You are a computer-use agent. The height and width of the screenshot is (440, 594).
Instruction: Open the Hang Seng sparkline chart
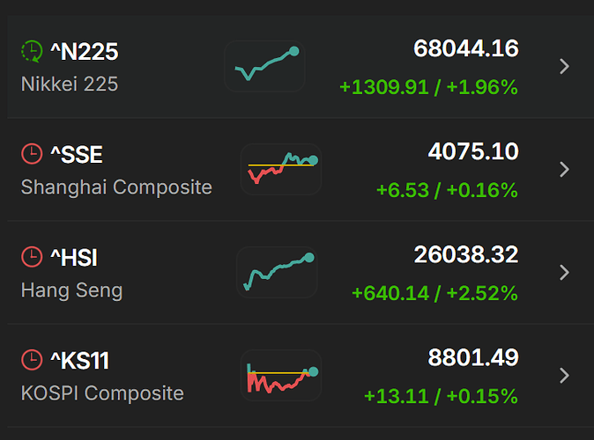[277, 272]
